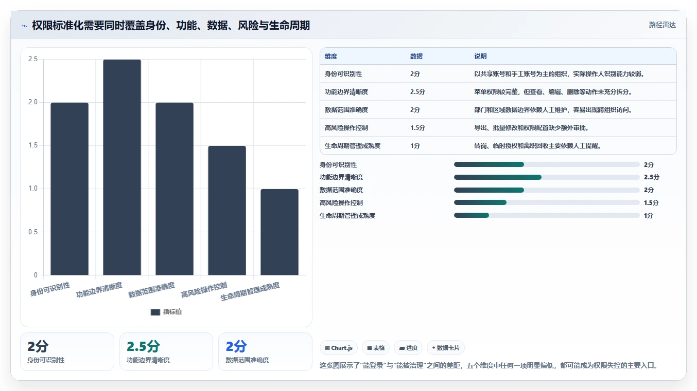Image resolution: width=697 pixels, height=391 pixels.
Task: Click the lightning icon before the title
Action: pyautogui.click(x=25, y=25)
